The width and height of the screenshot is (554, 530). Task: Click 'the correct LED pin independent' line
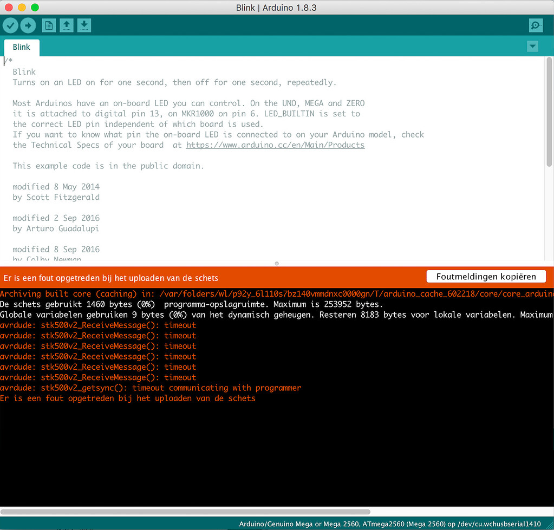[138, 125]
